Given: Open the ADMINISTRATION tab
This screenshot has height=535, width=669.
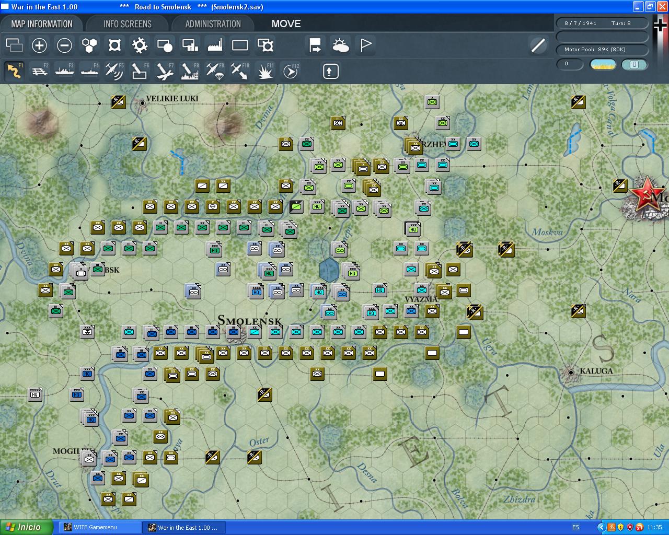Looking at the screenshot, I should pyautogui.click(x=213, y=24).
